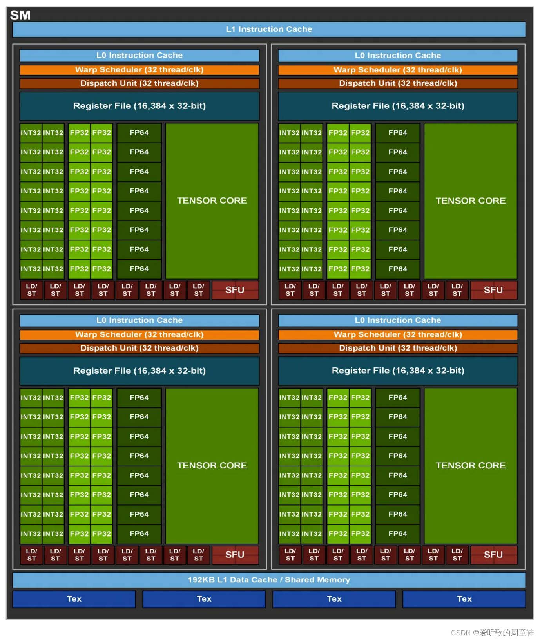Select the 192KB L1 Data Cache / Shared Memory bar

coord(269,580)
